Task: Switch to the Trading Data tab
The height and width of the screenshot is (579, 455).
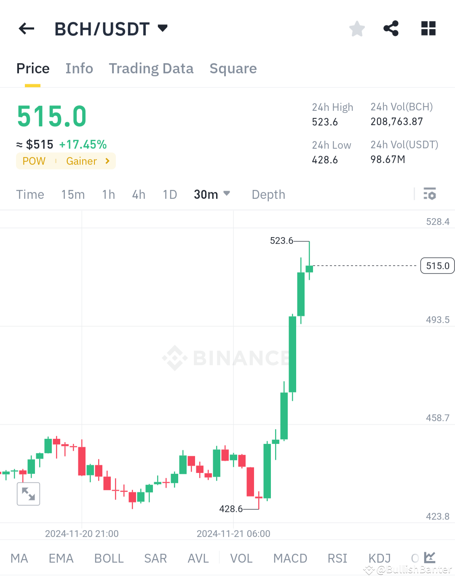Action: [151, 68]
